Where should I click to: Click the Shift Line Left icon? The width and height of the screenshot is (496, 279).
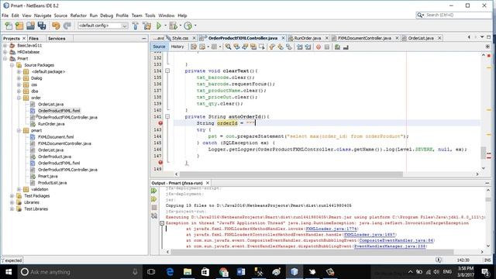[x=300, y=46]
